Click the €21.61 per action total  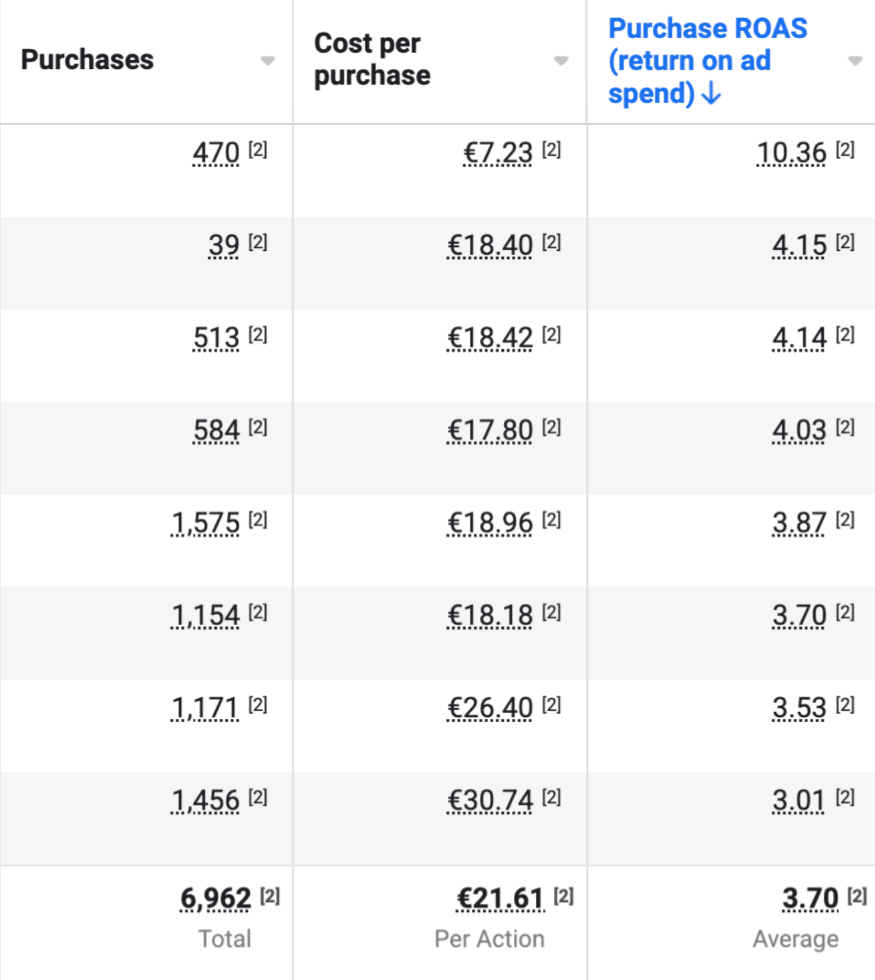click(500, 899)
